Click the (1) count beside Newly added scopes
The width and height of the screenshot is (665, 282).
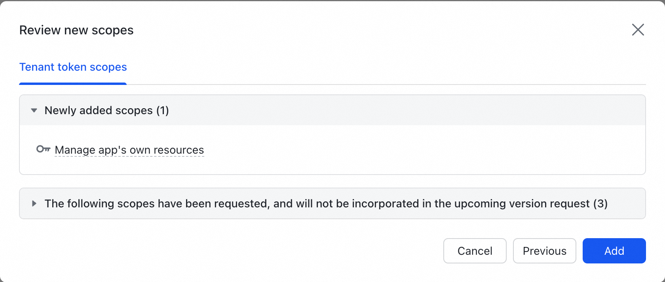[162, 111]
